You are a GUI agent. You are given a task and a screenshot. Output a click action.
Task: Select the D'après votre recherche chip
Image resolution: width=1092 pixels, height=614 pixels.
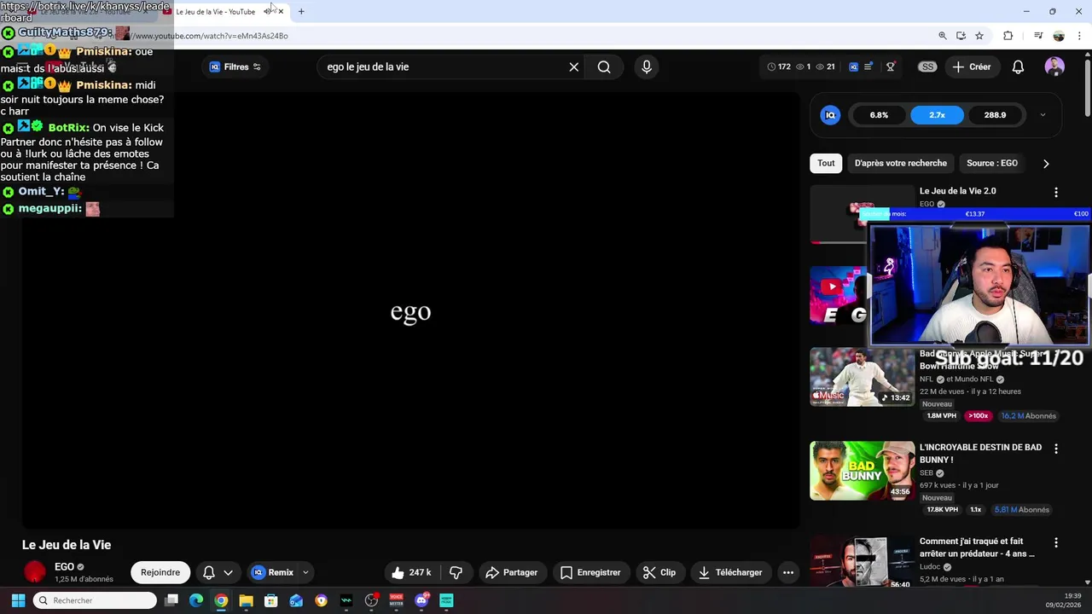coord(900,163)
